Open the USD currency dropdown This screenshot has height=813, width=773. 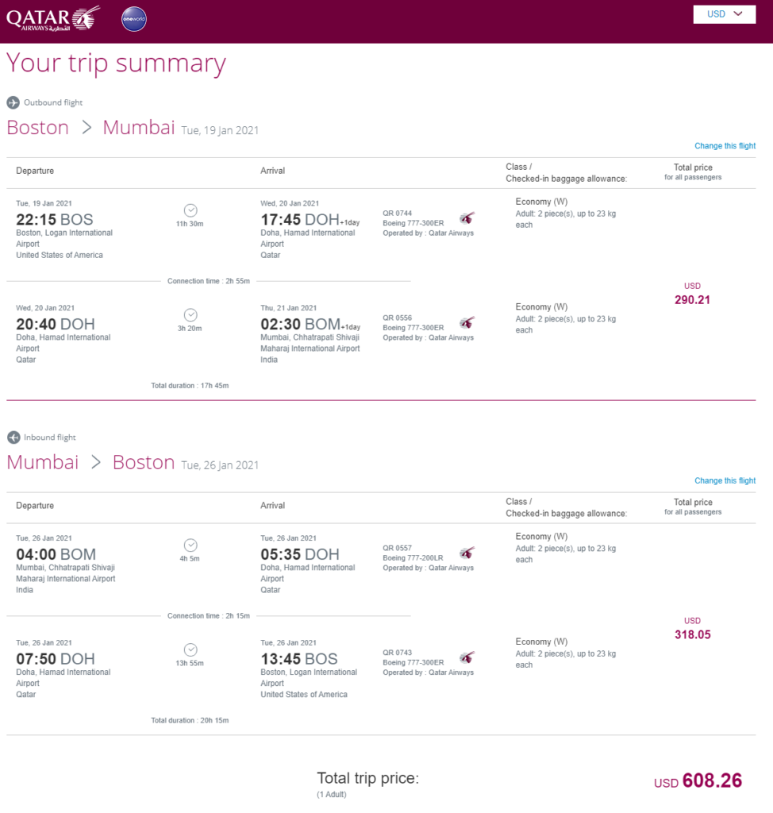725,14
